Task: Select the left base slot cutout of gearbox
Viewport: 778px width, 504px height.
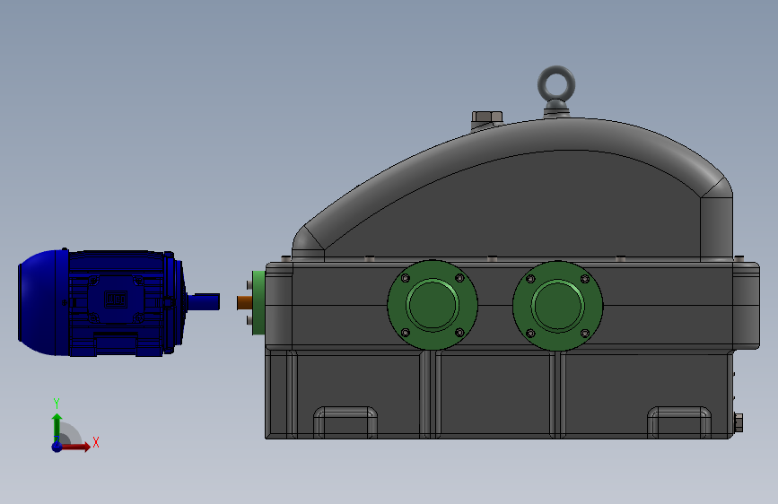Action: pos(345,422)
